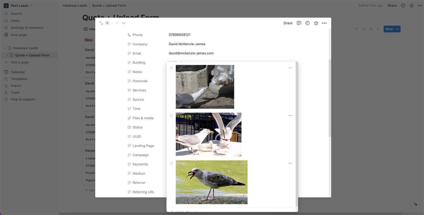Grab the drag handle of second image
Image resolution: width=424 pixels, height=215 pixels.
point(171,116)
